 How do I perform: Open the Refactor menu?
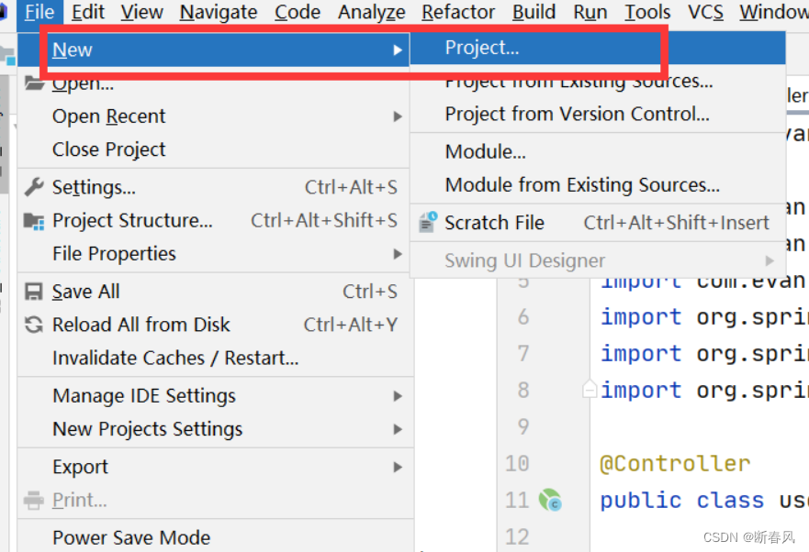458,13
